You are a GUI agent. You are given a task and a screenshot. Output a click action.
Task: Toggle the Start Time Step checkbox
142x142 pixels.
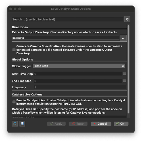coord(124,74)
